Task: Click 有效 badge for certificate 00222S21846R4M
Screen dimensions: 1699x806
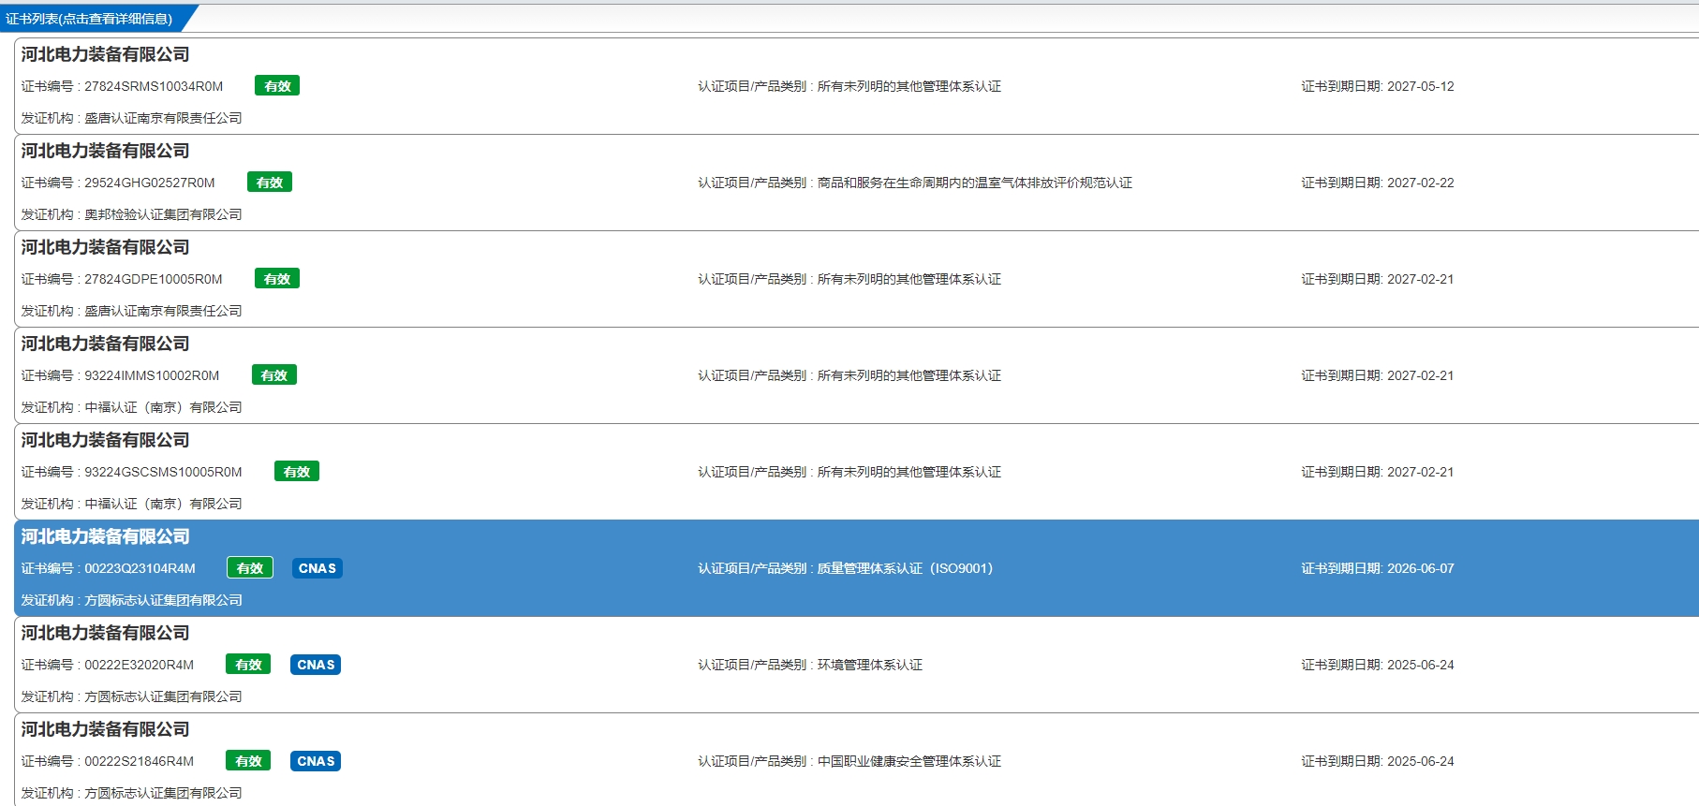Action: 248,761
